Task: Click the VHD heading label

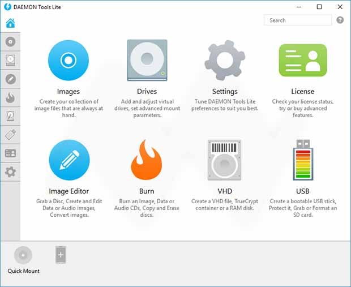Action: 225,191
